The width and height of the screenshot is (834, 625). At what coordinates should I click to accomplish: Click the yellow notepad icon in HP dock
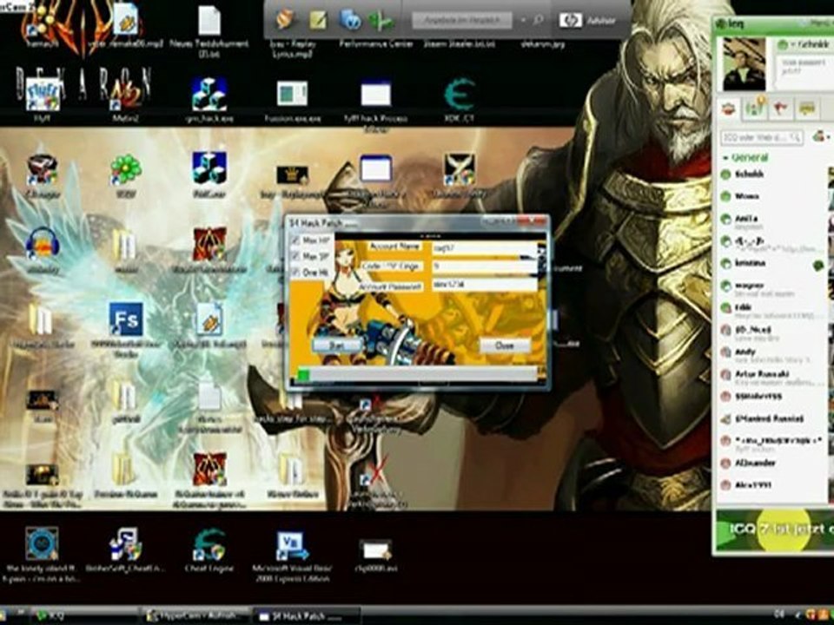coord(318,20)
